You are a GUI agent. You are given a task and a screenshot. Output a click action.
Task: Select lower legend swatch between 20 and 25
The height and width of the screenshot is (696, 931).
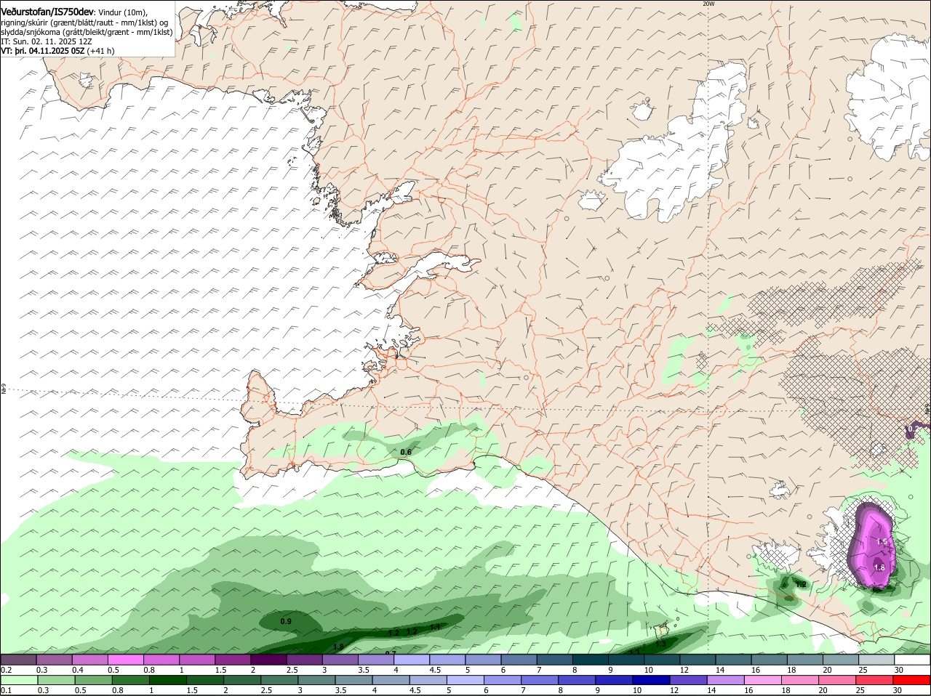[x=836, y=680]
